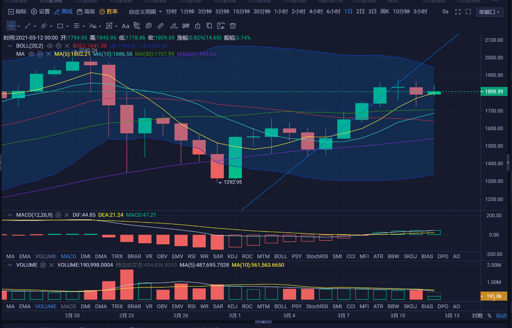Image resolution: width=512 pixels, height=328 pixels.
Task: Hide the MA lines using eye icon
Action: 31,54
